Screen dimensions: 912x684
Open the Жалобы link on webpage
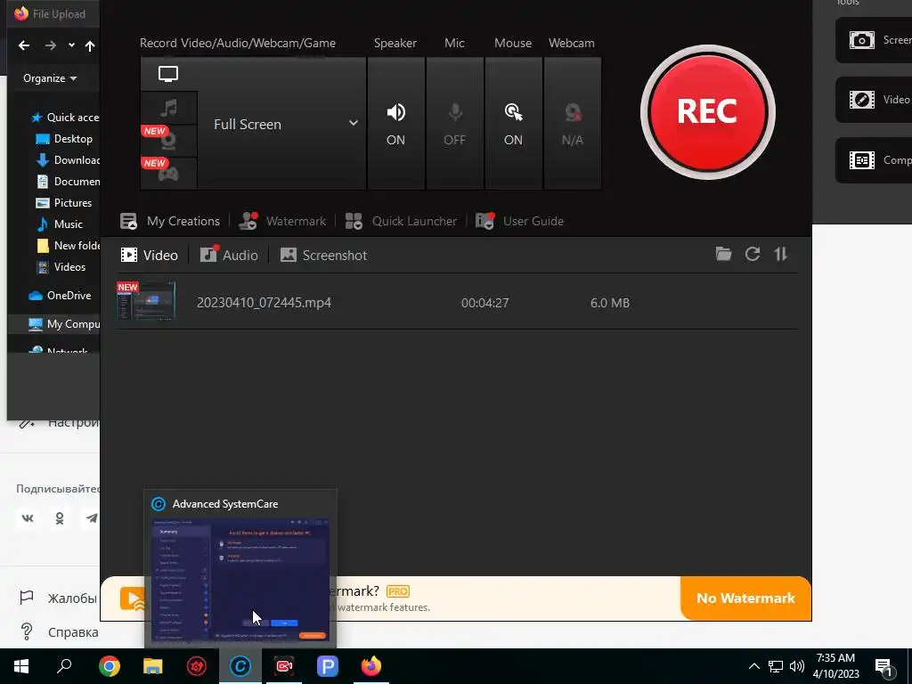59,598
